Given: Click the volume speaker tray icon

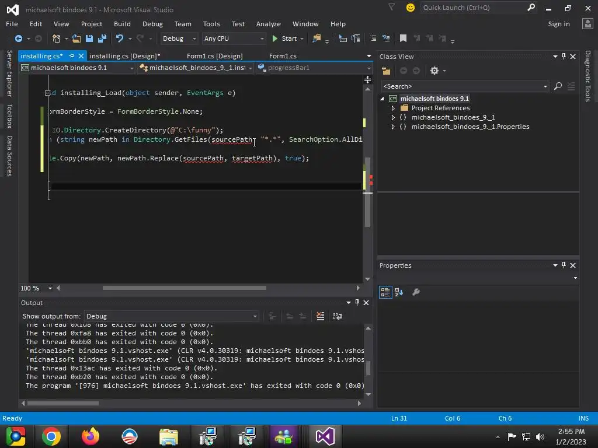Looking at the screenshot, I should coord(540,436).
